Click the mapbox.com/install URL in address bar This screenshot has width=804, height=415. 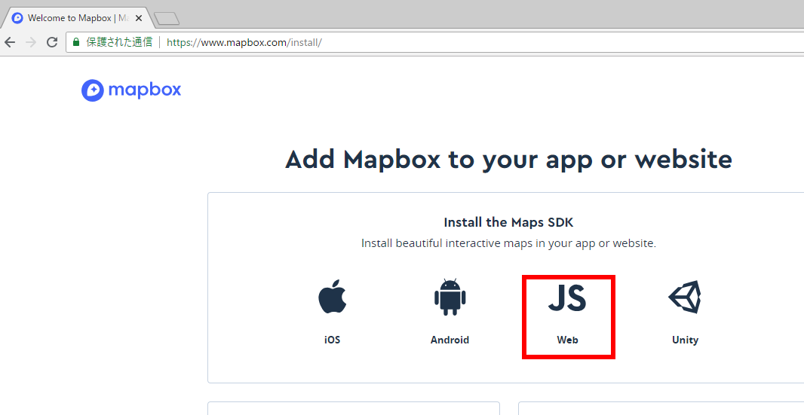[x=244, y=42]
